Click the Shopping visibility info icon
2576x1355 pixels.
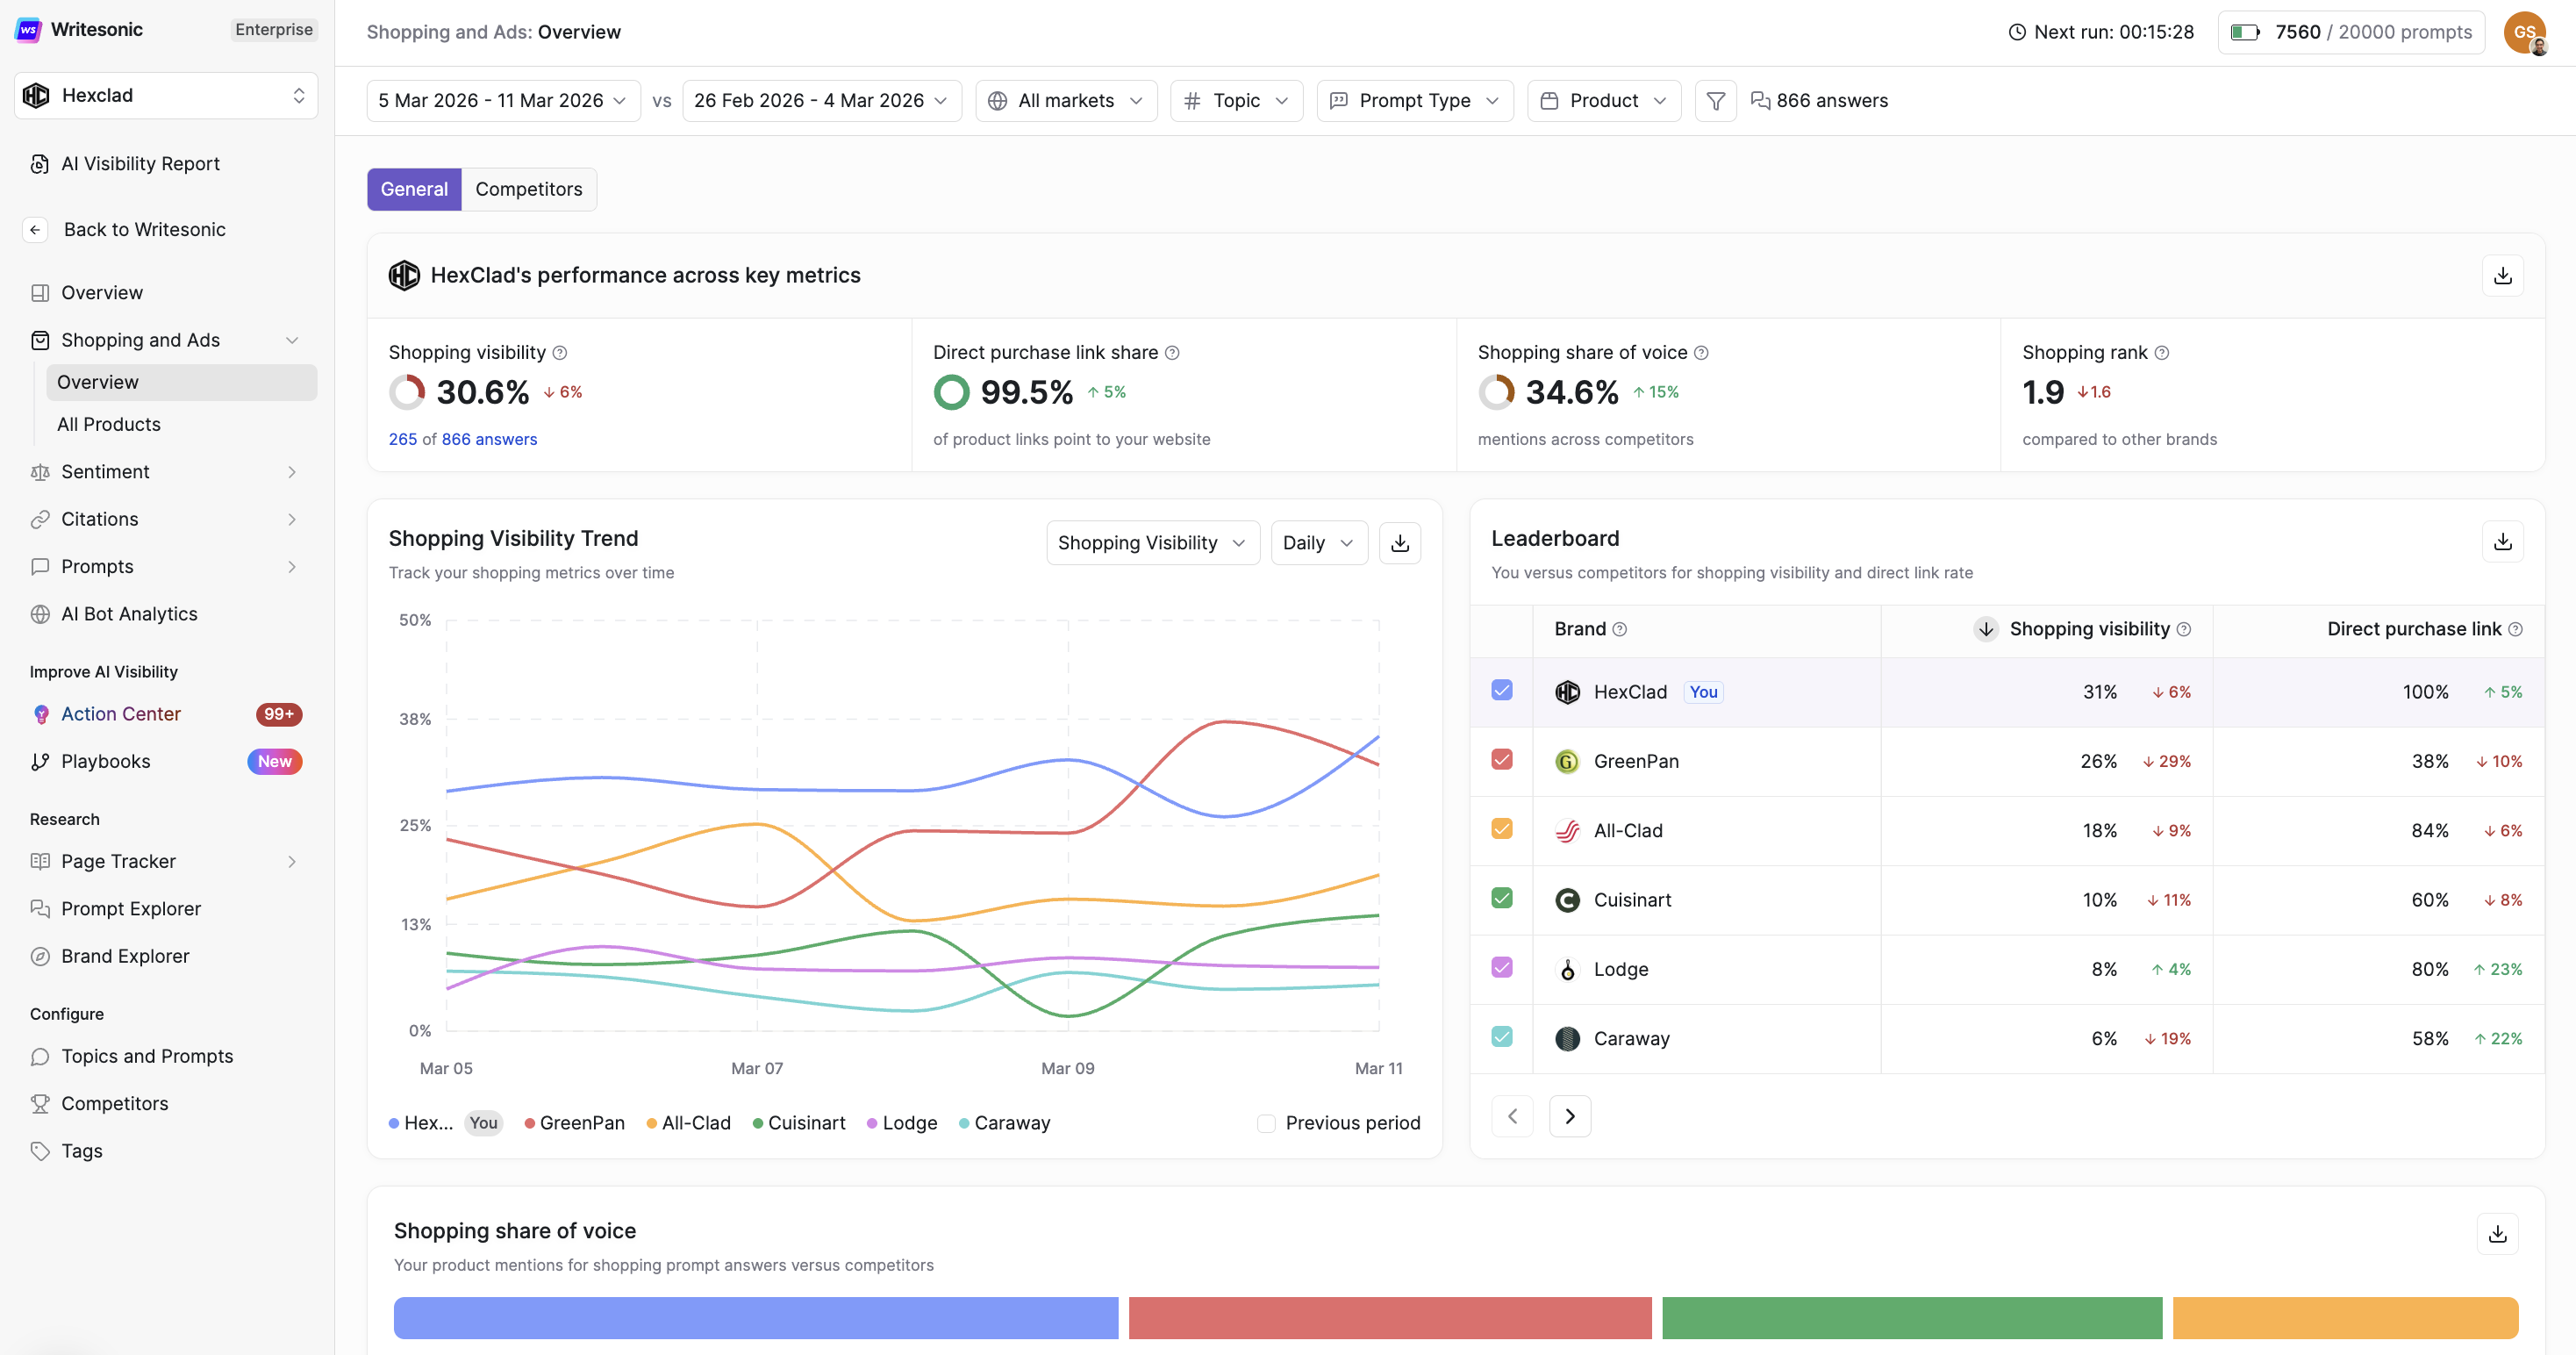560,353
